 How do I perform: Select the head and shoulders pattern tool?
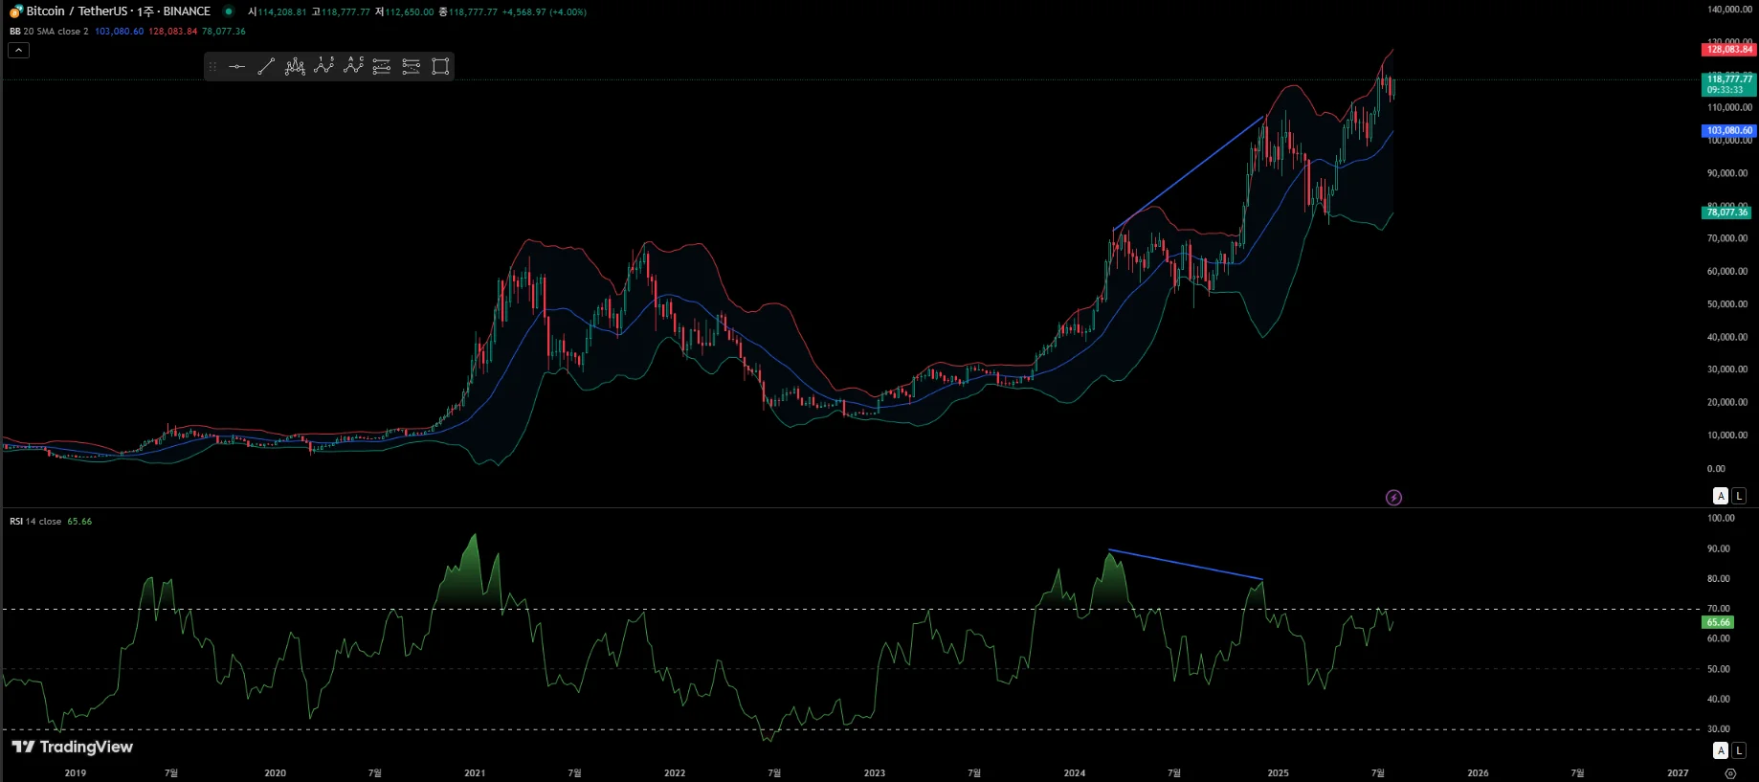pos(295,66)
